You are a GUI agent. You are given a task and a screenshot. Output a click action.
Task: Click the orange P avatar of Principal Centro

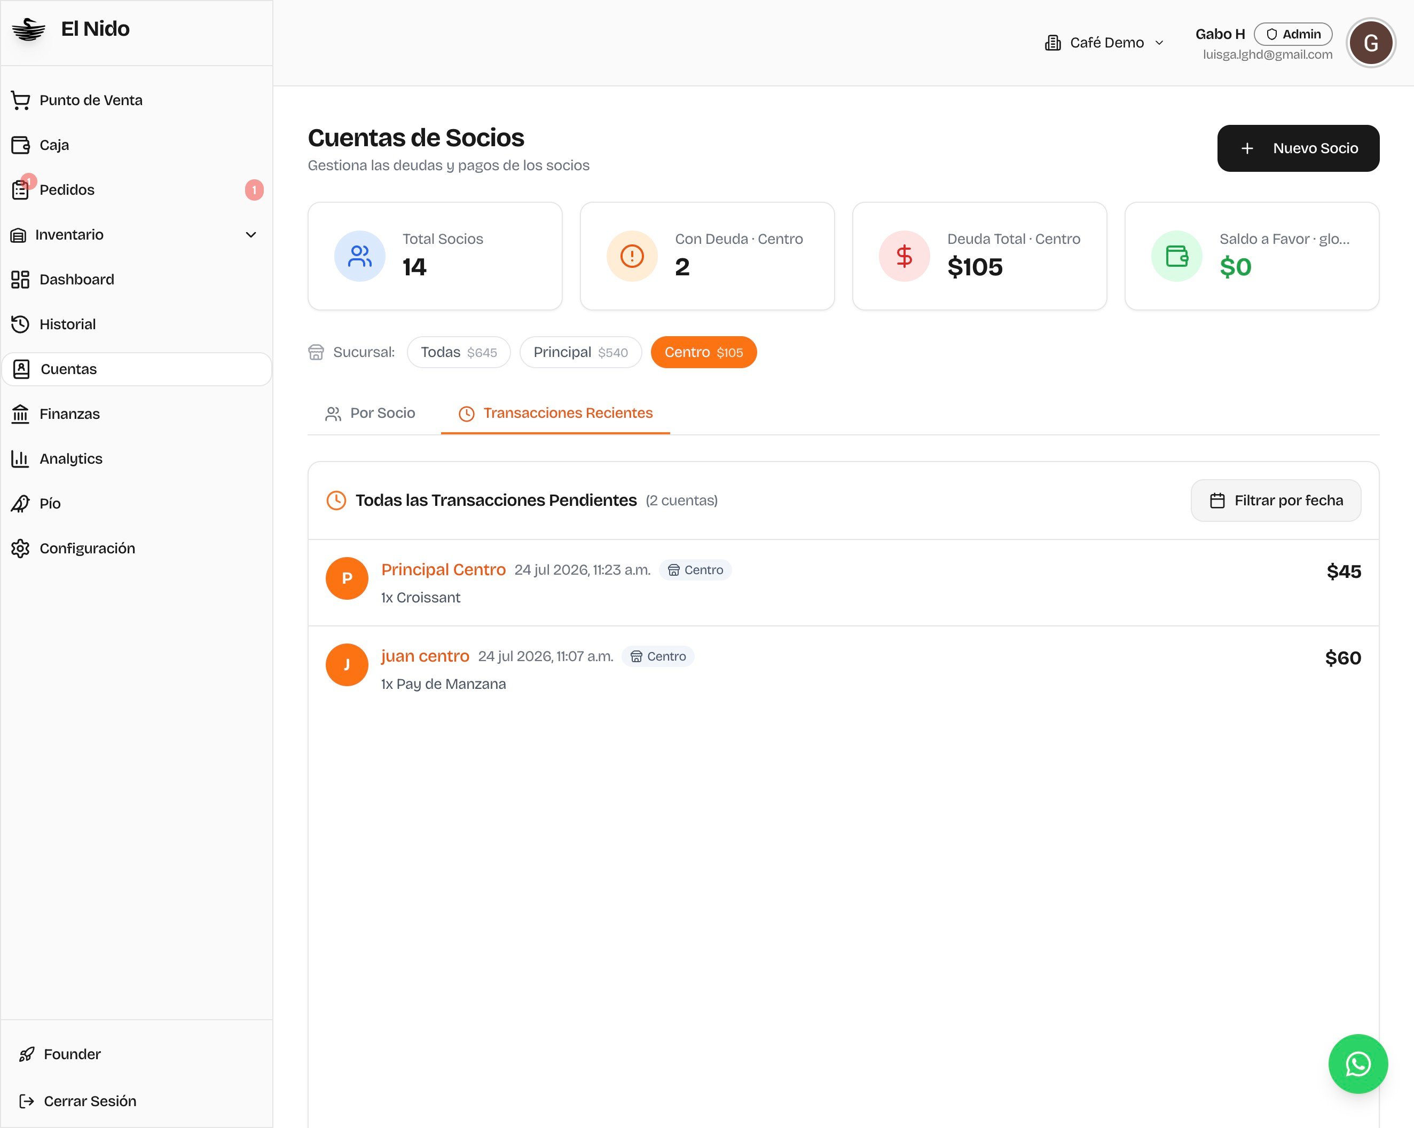tap(347, 578)
